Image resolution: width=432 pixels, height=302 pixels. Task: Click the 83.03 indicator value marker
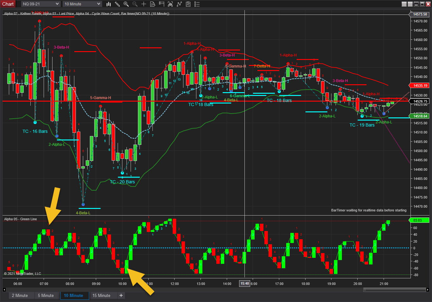(420, 220)
